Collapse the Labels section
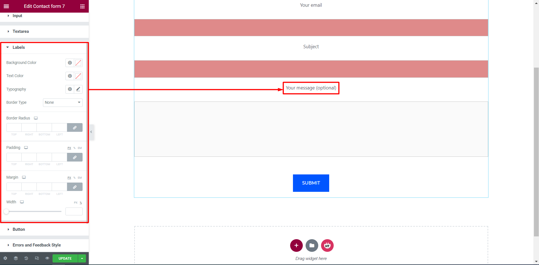The width and height of the screenshot is (539, 265). 44,47
